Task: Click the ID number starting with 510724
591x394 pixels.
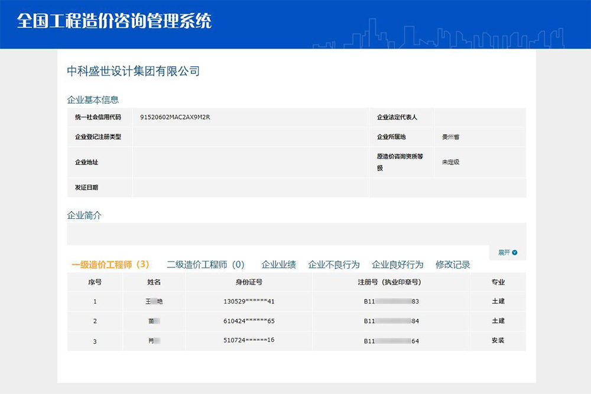Action: 249,340
